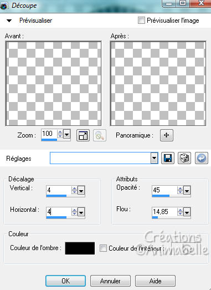Click the Découpe window application icon
The image size is (211, 290).
coord(4,6)
